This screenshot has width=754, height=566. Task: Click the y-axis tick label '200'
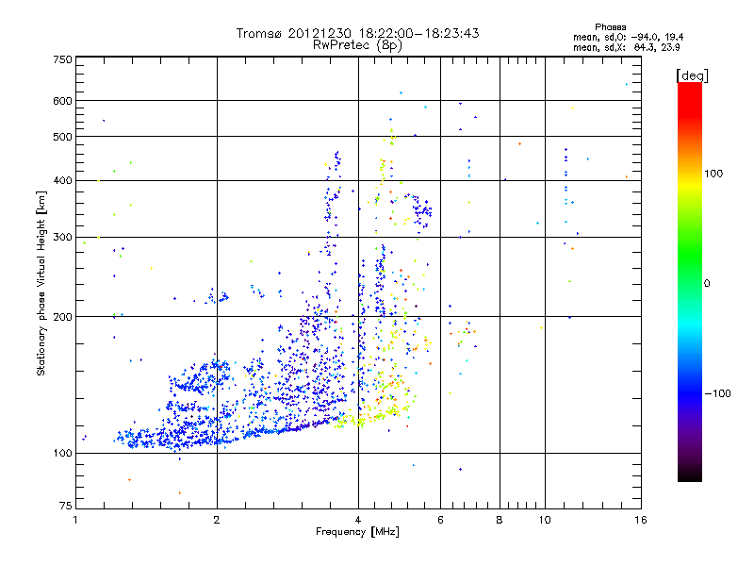[63, 317]
